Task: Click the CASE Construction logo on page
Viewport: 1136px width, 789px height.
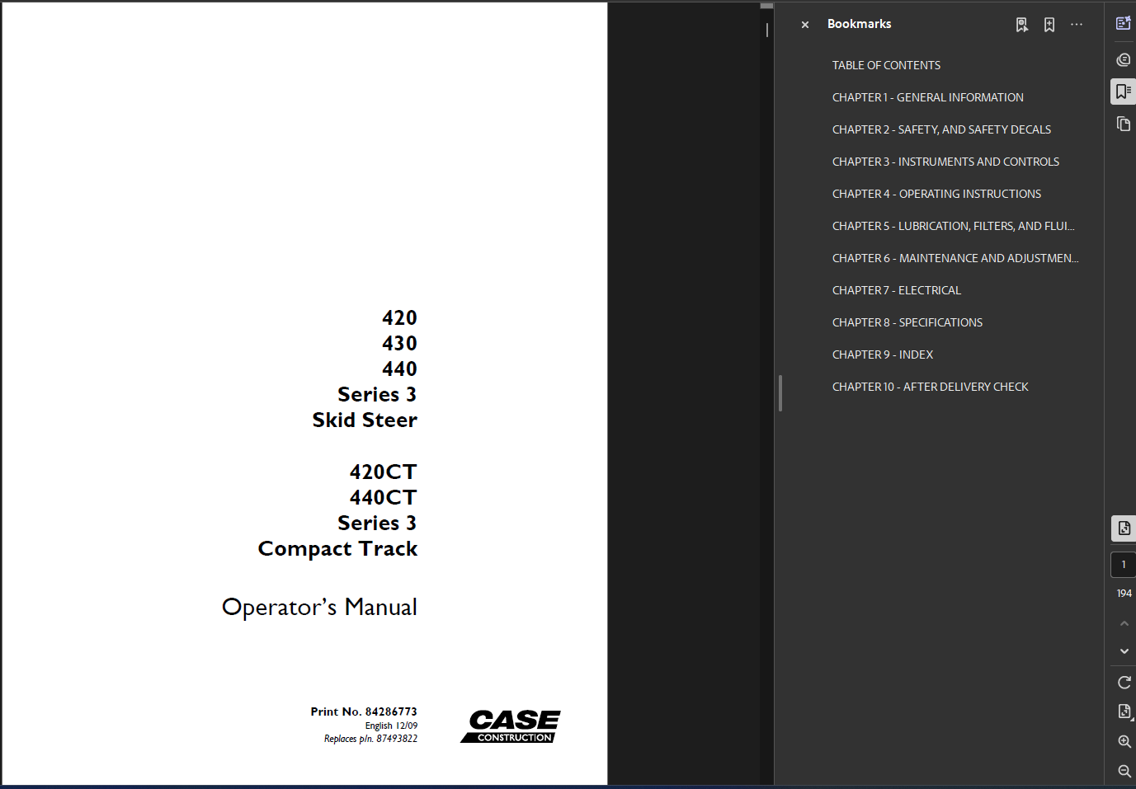Action: [x=511, y=726]
